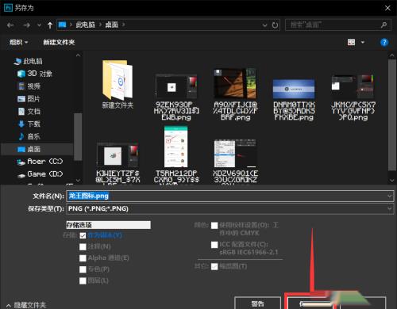Select 图片 in the sidebar
Image resolution: width=397 pixels, height=309 pixels.
[x=29, y=99]
